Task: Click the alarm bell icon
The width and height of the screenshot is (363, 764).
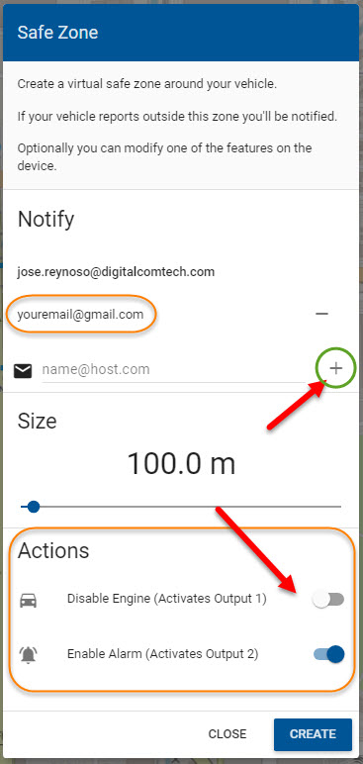Action: tap(28, 655)
